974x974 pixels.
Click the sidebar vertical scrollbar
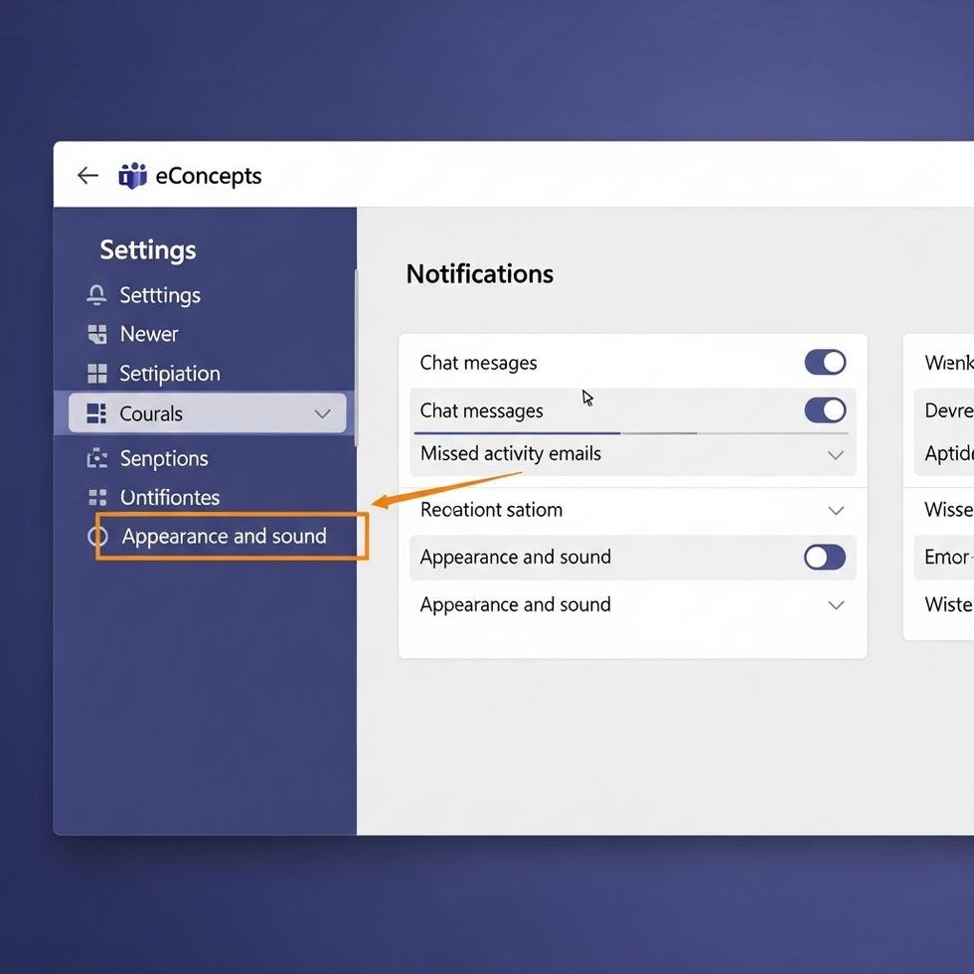[x=356, y=358]
